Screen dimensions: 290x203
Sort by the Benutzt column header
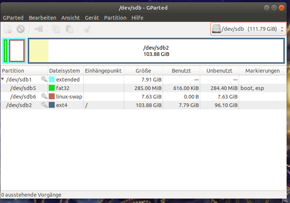[181, 71]
